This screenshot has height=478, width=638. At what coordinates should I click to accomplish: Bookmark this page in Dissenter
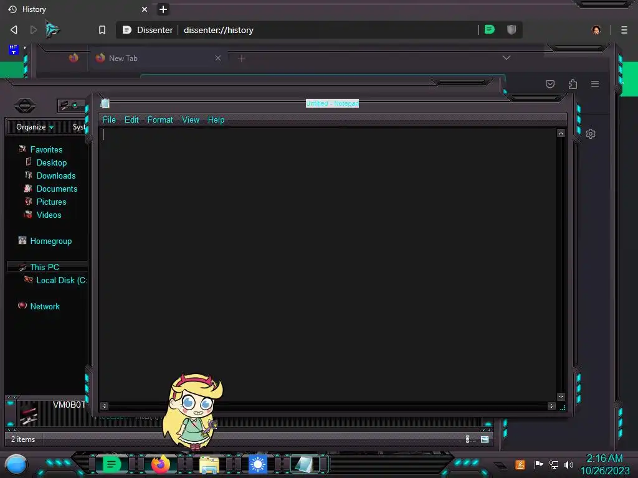click(x=102, y=30)
